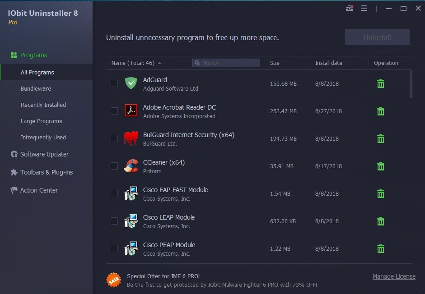Check the Cisco EAP-FAST Module checkbox
The image size is (425, 294).
coord(114,193)
